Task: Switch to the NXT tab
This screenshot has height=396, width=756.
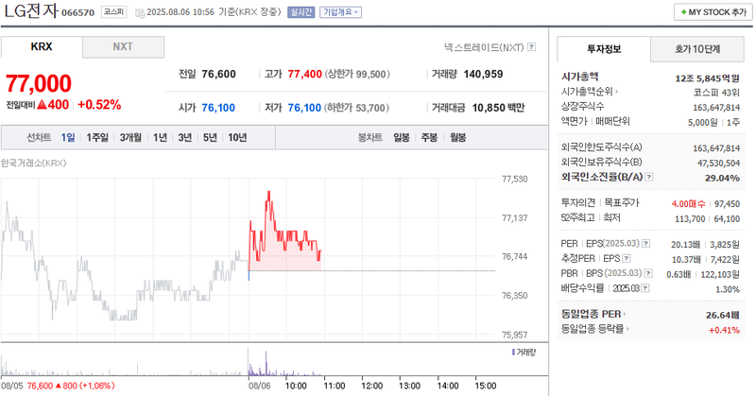Action: pyautogui.click(x=123, y=47)
